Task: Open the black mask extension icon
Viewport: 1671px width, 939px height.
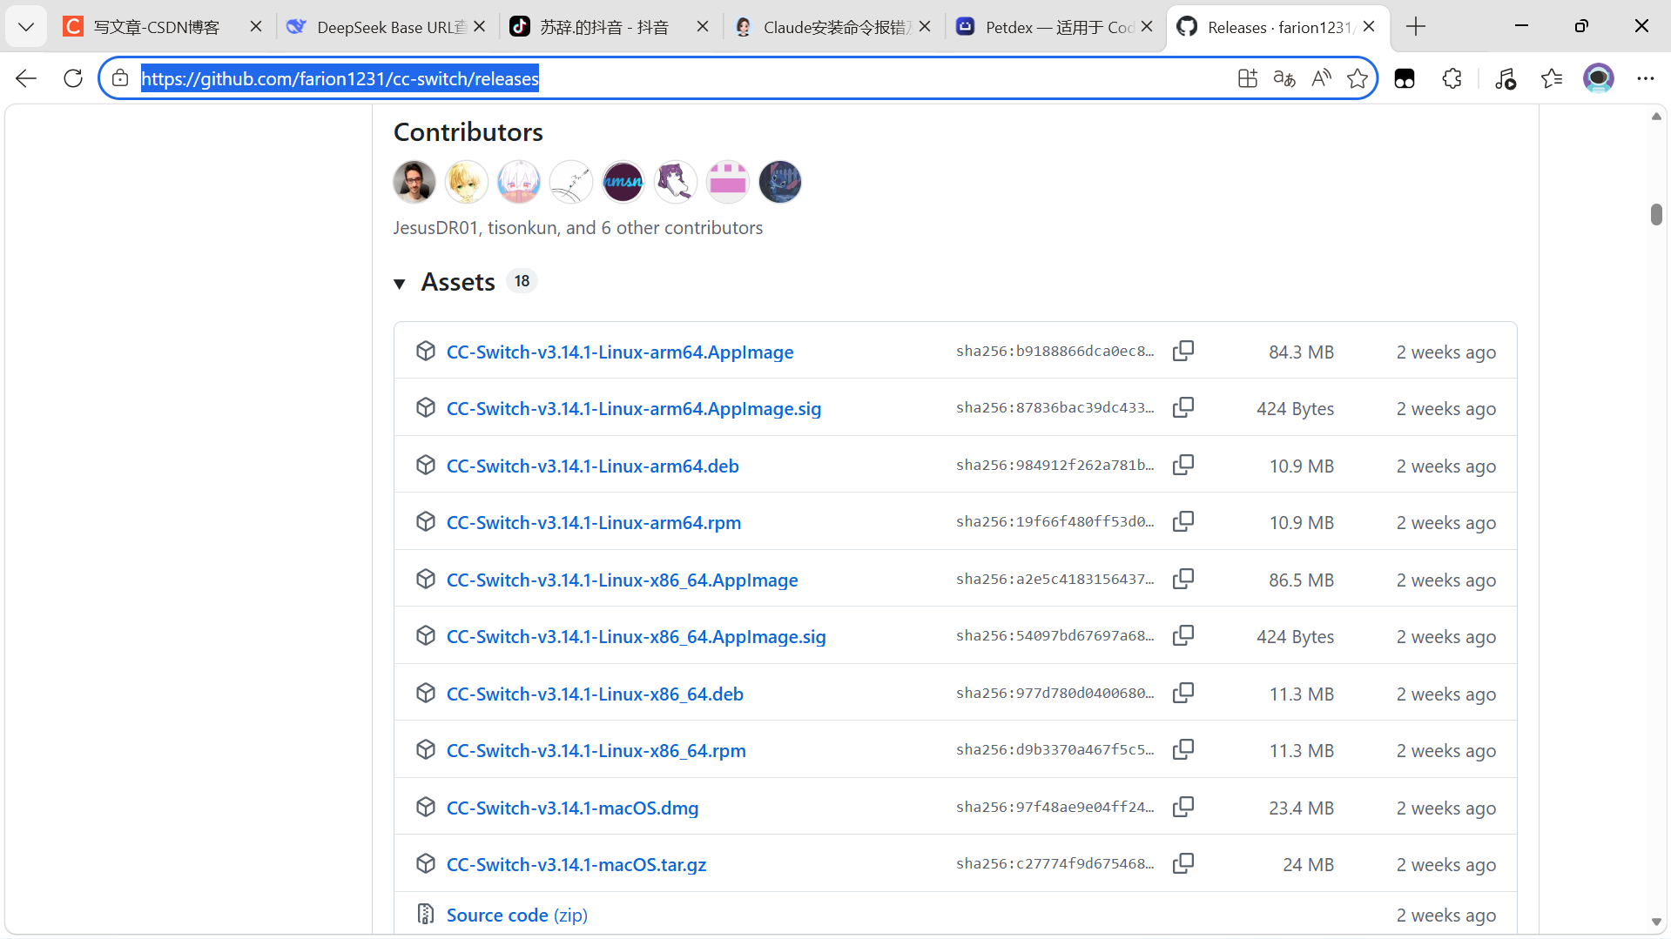Action: tap(1405, 78)
